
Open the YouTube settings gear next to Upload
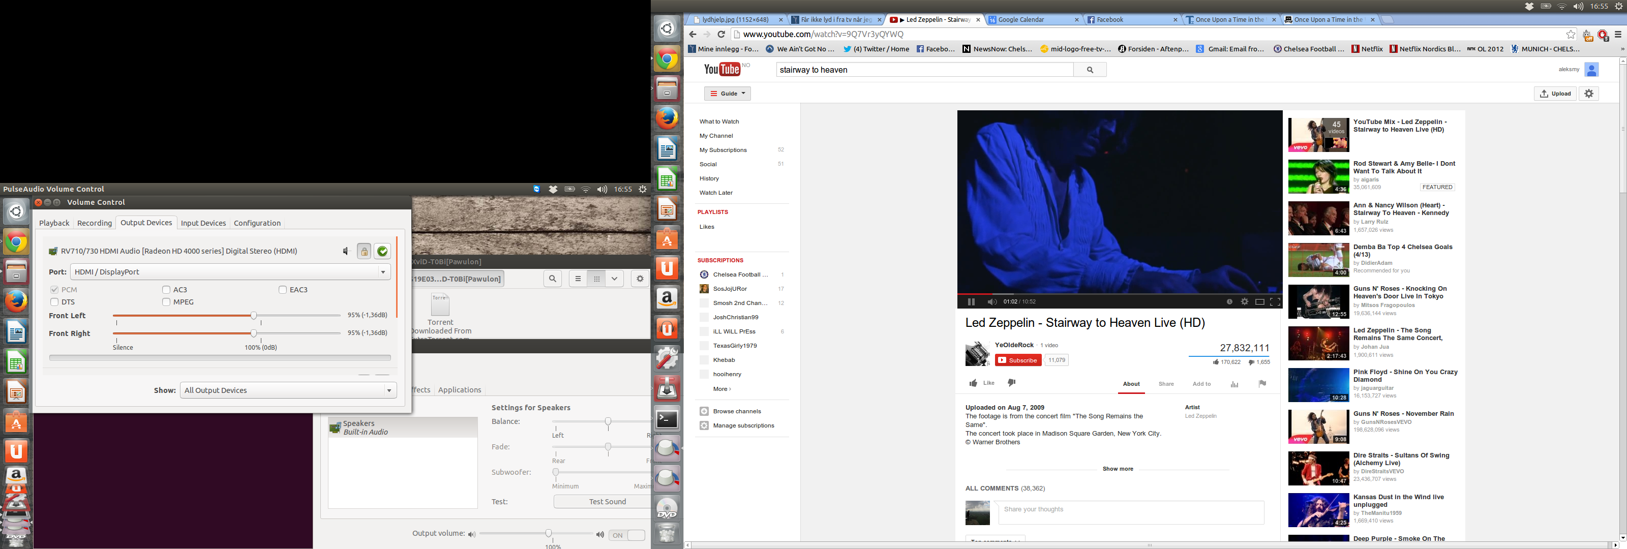[1589, 94]
